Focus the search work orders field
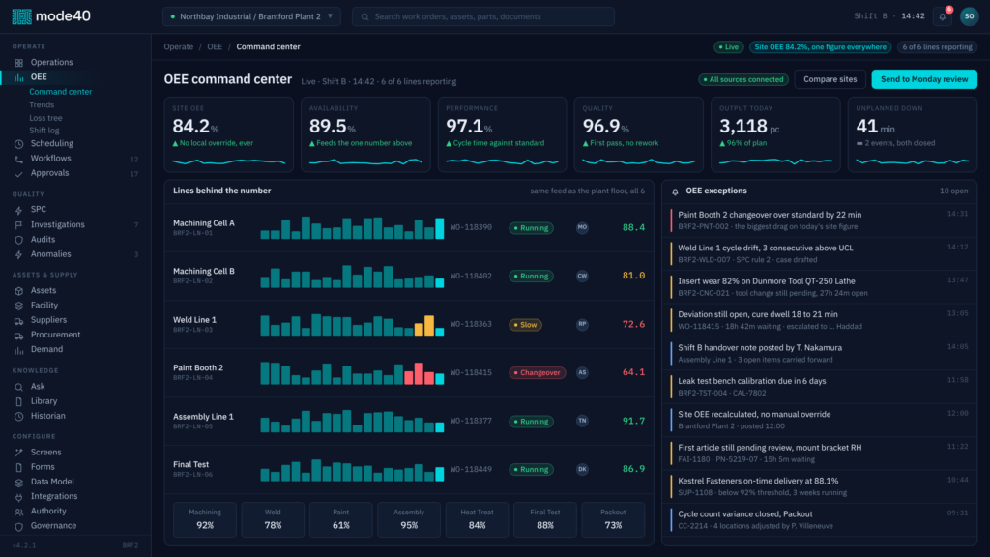The image size is (990, 557). click(483, 16)
